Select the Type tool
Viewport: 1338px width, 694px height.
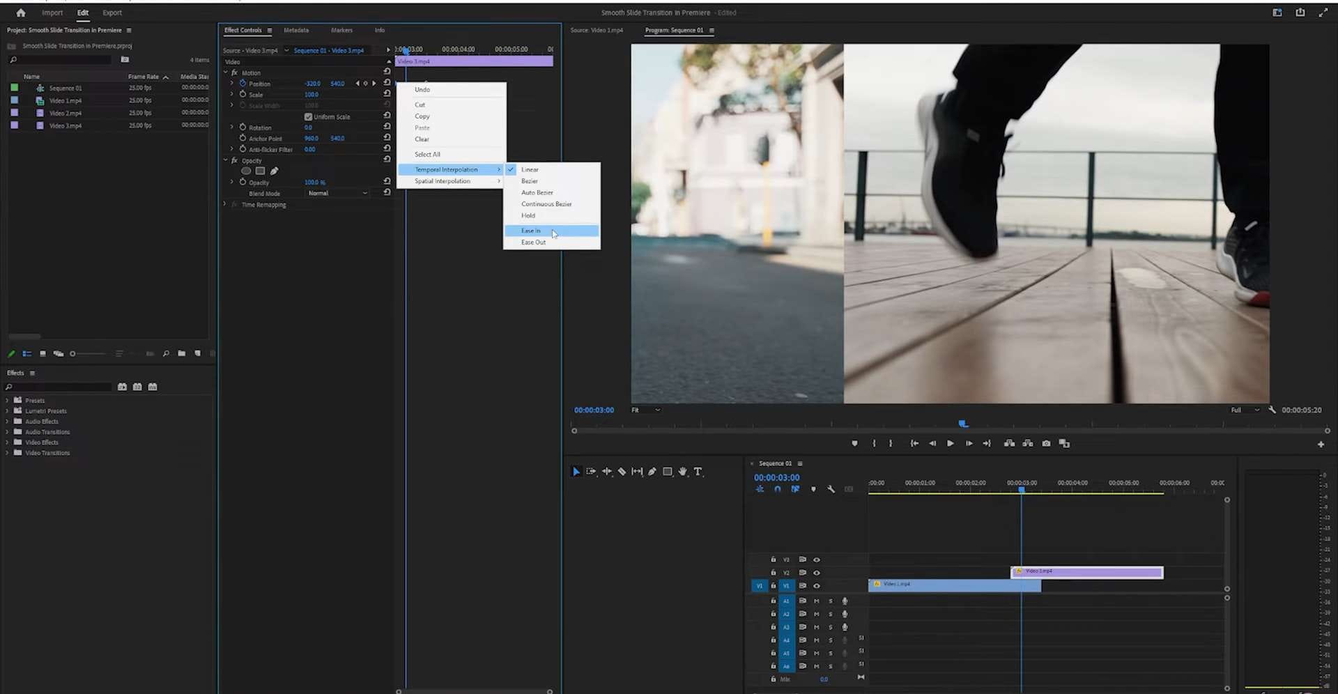coord(698,472)
